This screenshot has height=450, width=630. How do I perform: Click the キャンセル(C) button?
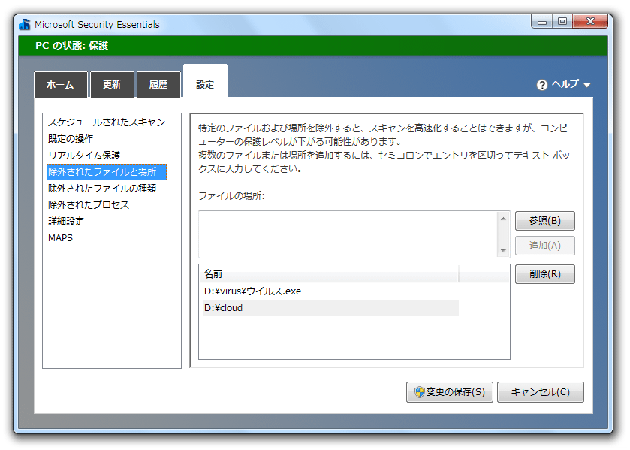coord(541,392)
